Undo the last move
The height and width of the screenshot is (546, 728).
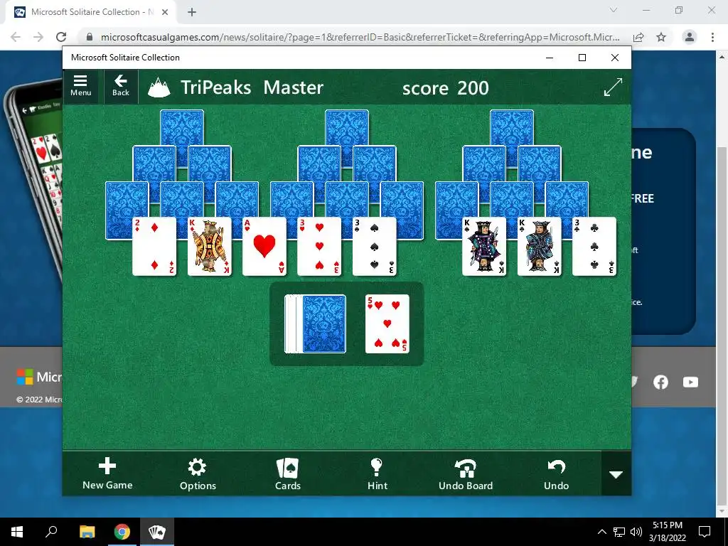tap(556, 473)
